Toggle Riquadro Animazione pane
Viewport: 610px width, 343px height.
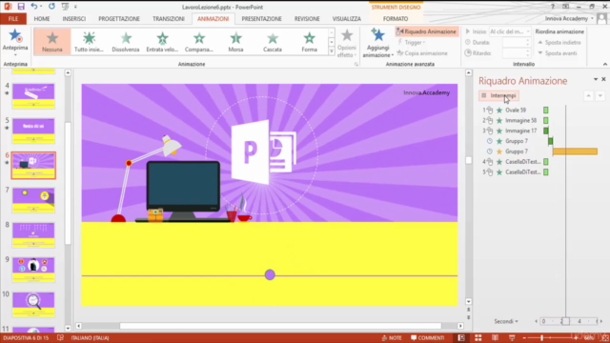coord(426,31)
